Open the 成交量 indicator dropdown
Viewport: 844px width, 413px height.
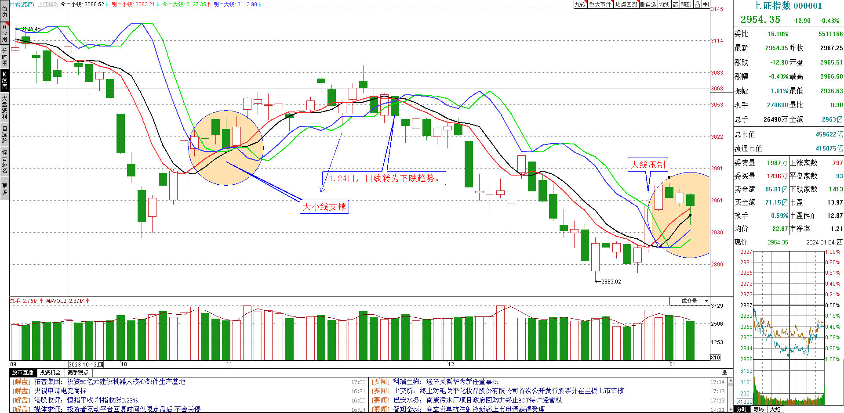tap(689, 301)
